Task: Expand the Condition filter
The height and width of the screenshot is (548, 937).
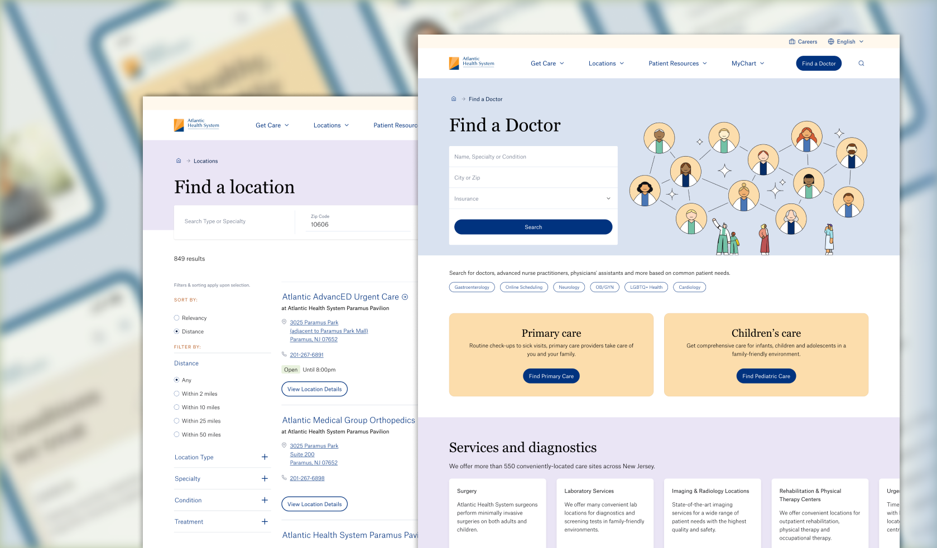Action: click(x=265, y=501)
